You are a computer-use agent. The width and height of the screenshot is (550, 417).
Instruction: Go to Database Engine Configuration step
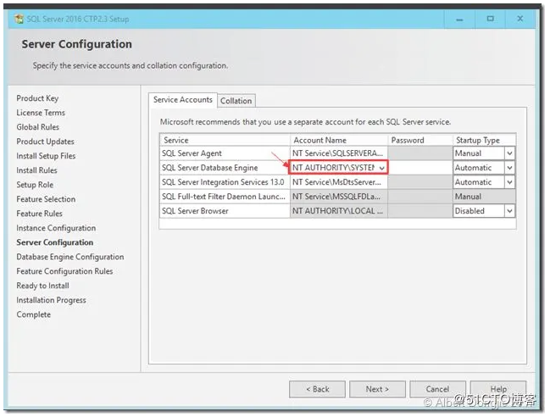pos(70,257)
